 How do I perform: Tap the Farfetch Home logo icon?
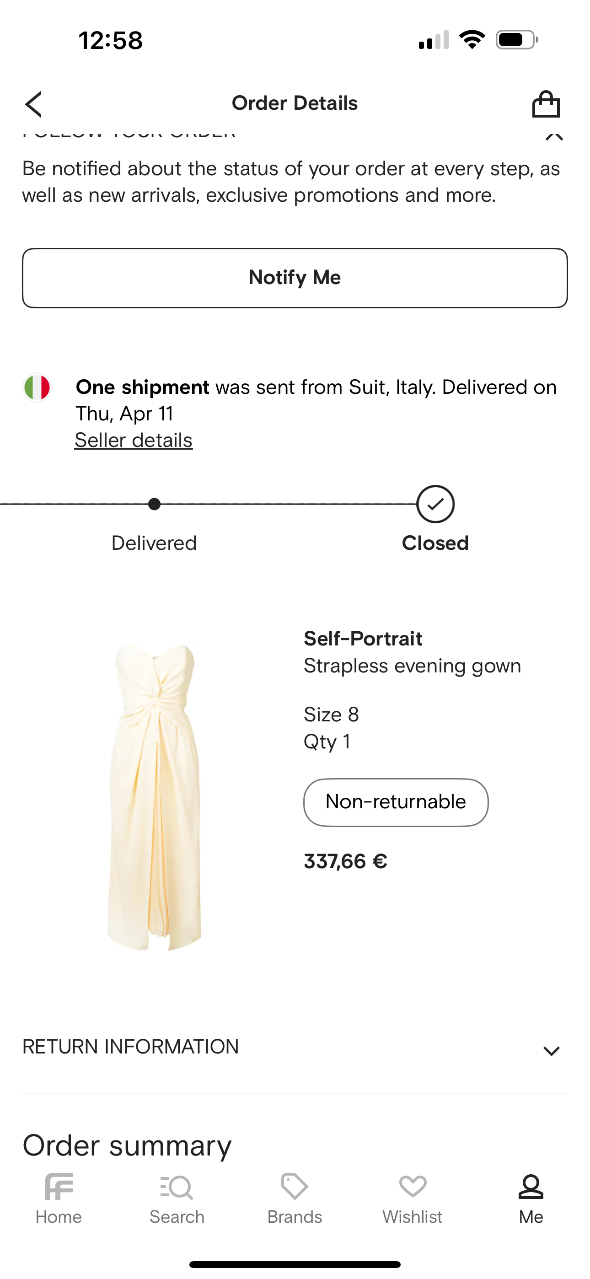tap(59, 1187)
